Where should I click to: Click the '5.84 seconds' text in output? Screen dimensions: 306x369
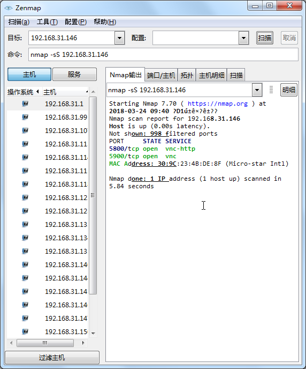point(132,187)
